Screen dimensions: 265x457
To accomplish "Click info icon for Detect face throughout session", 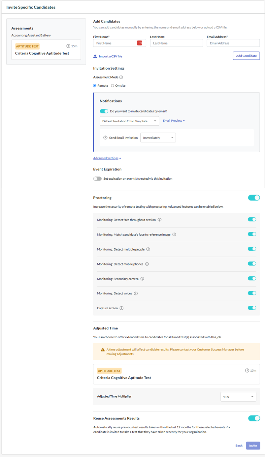I will tap(160, 220).
